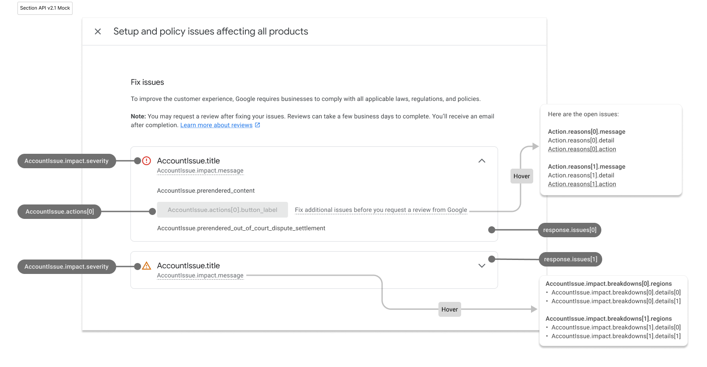The image size is (707, 367).
Task: Click the AccountIssue.actions[0] annotation tag
Action: point(59,212)
